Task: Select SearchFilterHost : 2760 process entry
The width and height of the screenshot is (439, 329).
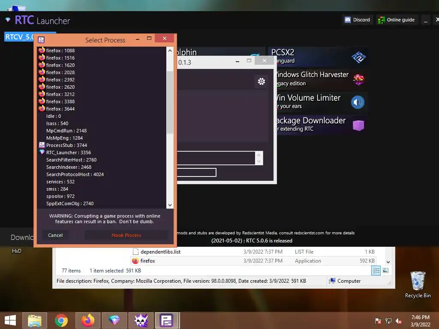Action: click(102, 160)
